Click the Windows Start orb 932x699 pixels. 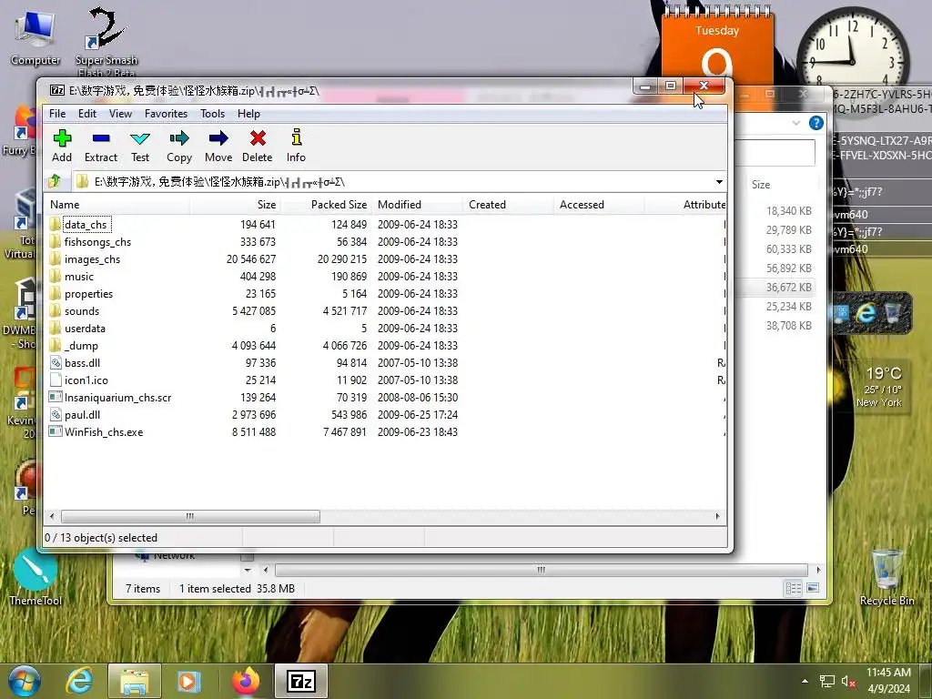[24, 681]
